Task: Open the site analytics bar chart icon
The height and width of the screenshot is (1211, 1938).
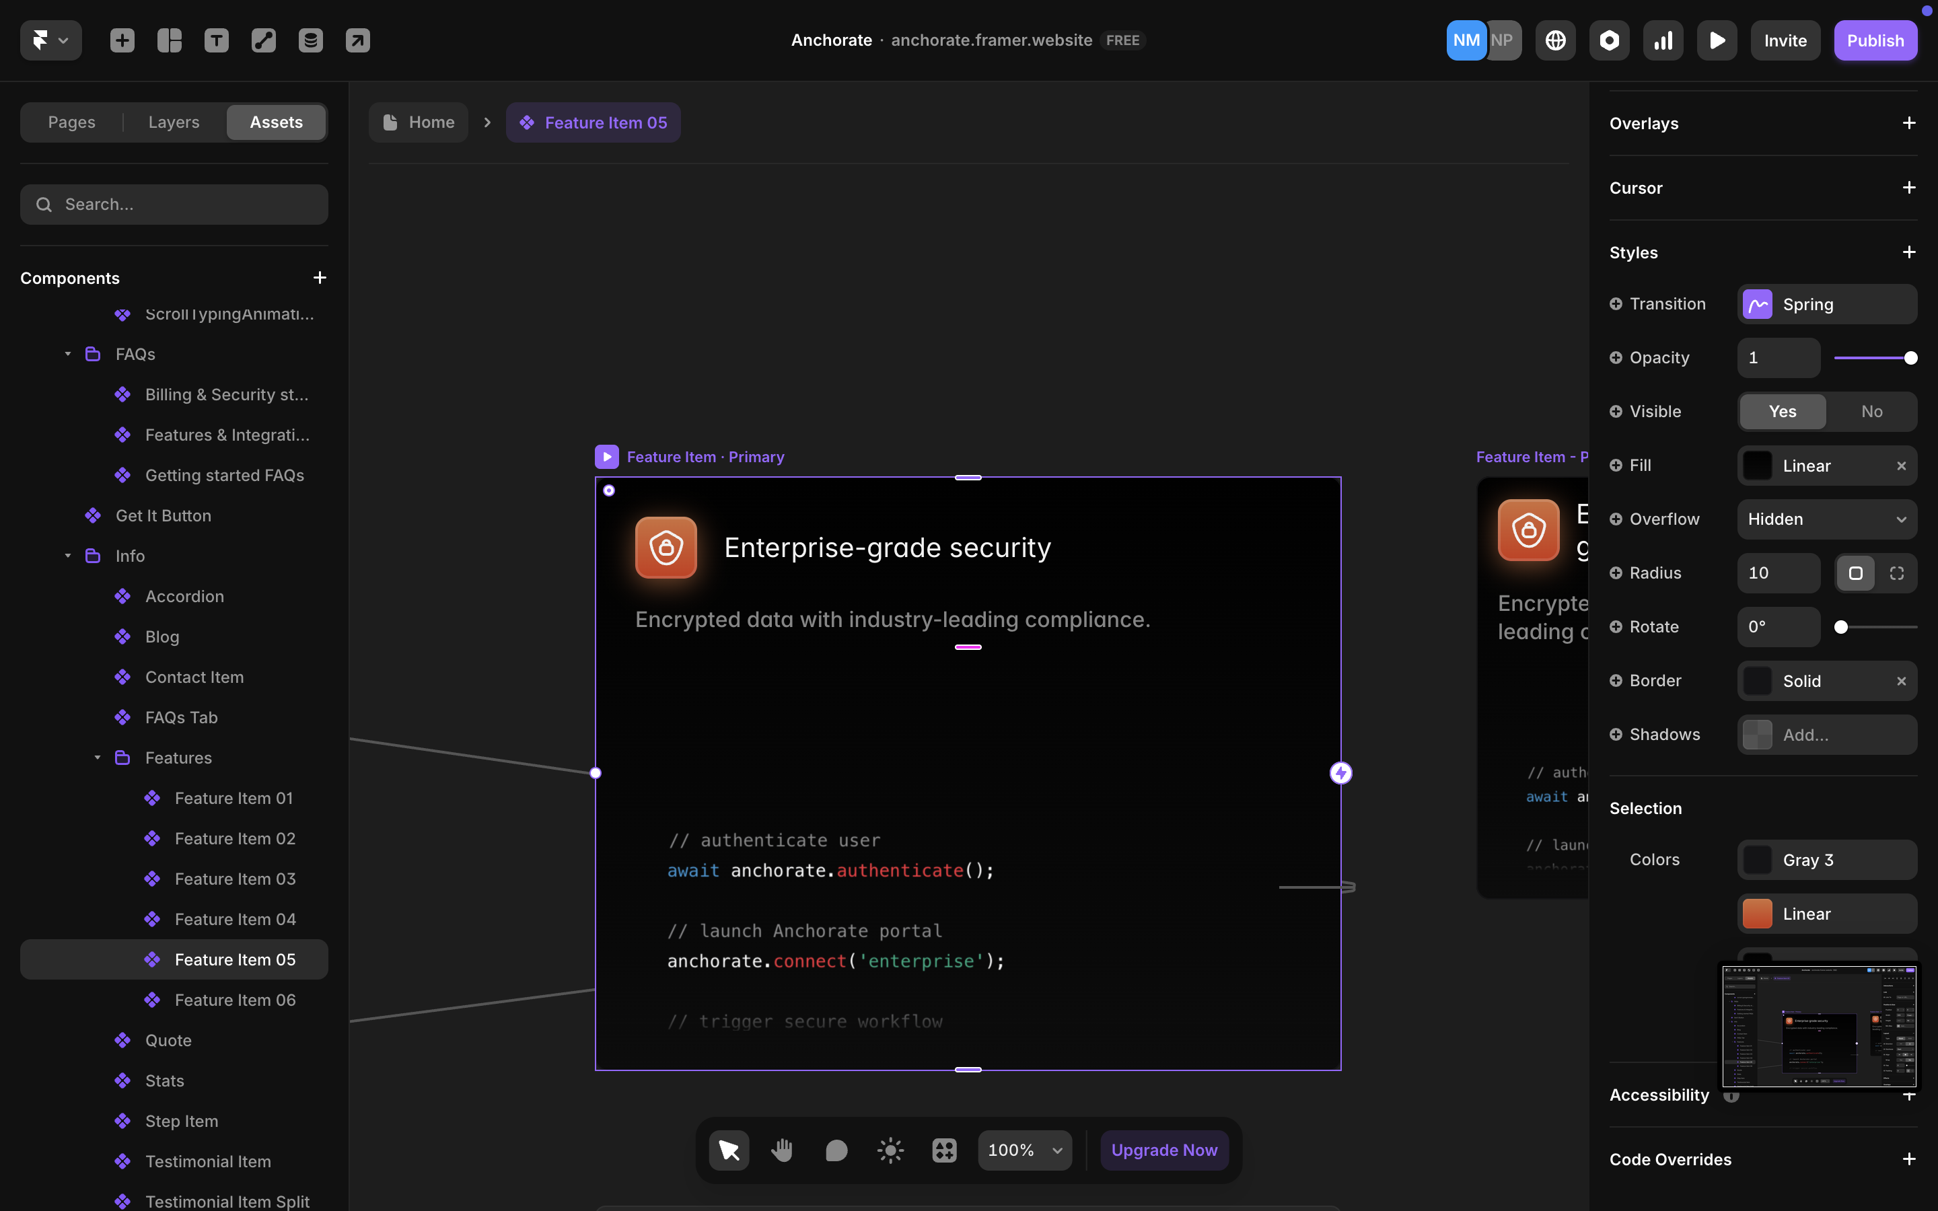Action: (x=1663, y=40)
